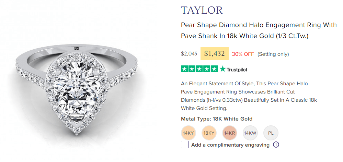The width and height of the screenshot is (343, 162).
Task: Click the crossed-out $2,045 original price
Action: point(189,54)
